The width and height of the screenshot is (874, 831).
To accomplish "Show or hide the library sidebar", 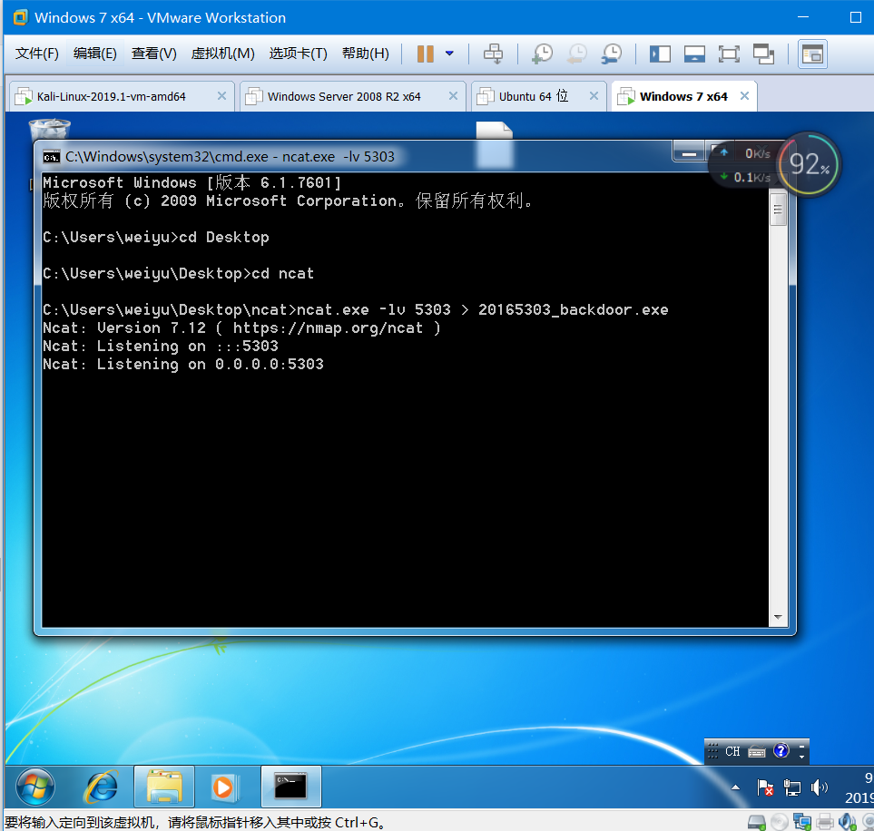I will tap(660, 54).
